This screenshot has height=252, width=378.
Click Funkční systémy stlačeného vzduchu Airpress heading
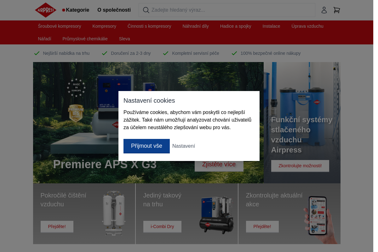point(302,135)
